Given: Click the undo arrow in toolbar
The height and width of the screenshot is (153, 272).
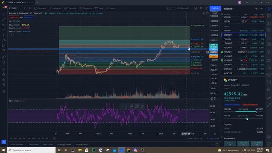Looking at the screenshot, I should click(119, 8).
